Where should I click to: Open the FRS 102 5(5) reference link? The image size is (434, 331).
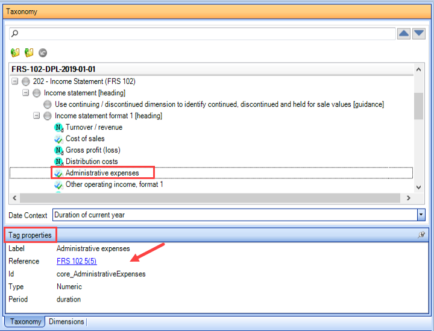[77, 261]
